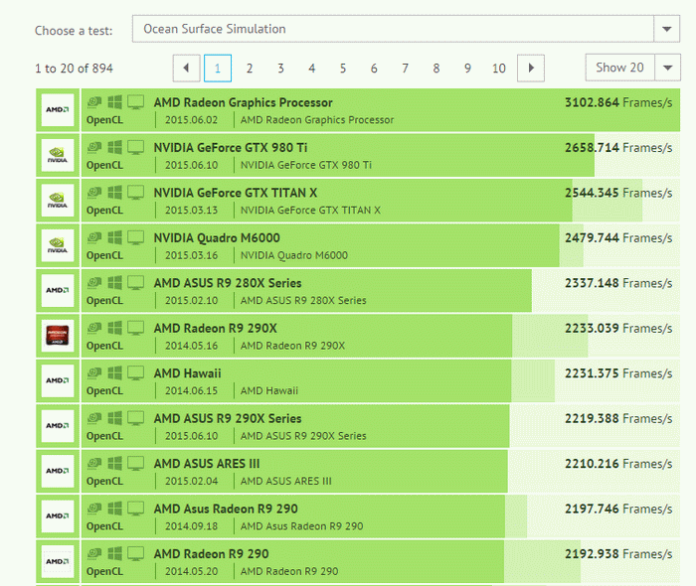Open the NVIDIA GeForce GTX TITAN X result title
Screen dimensions: 696x586
pos(236,193)
